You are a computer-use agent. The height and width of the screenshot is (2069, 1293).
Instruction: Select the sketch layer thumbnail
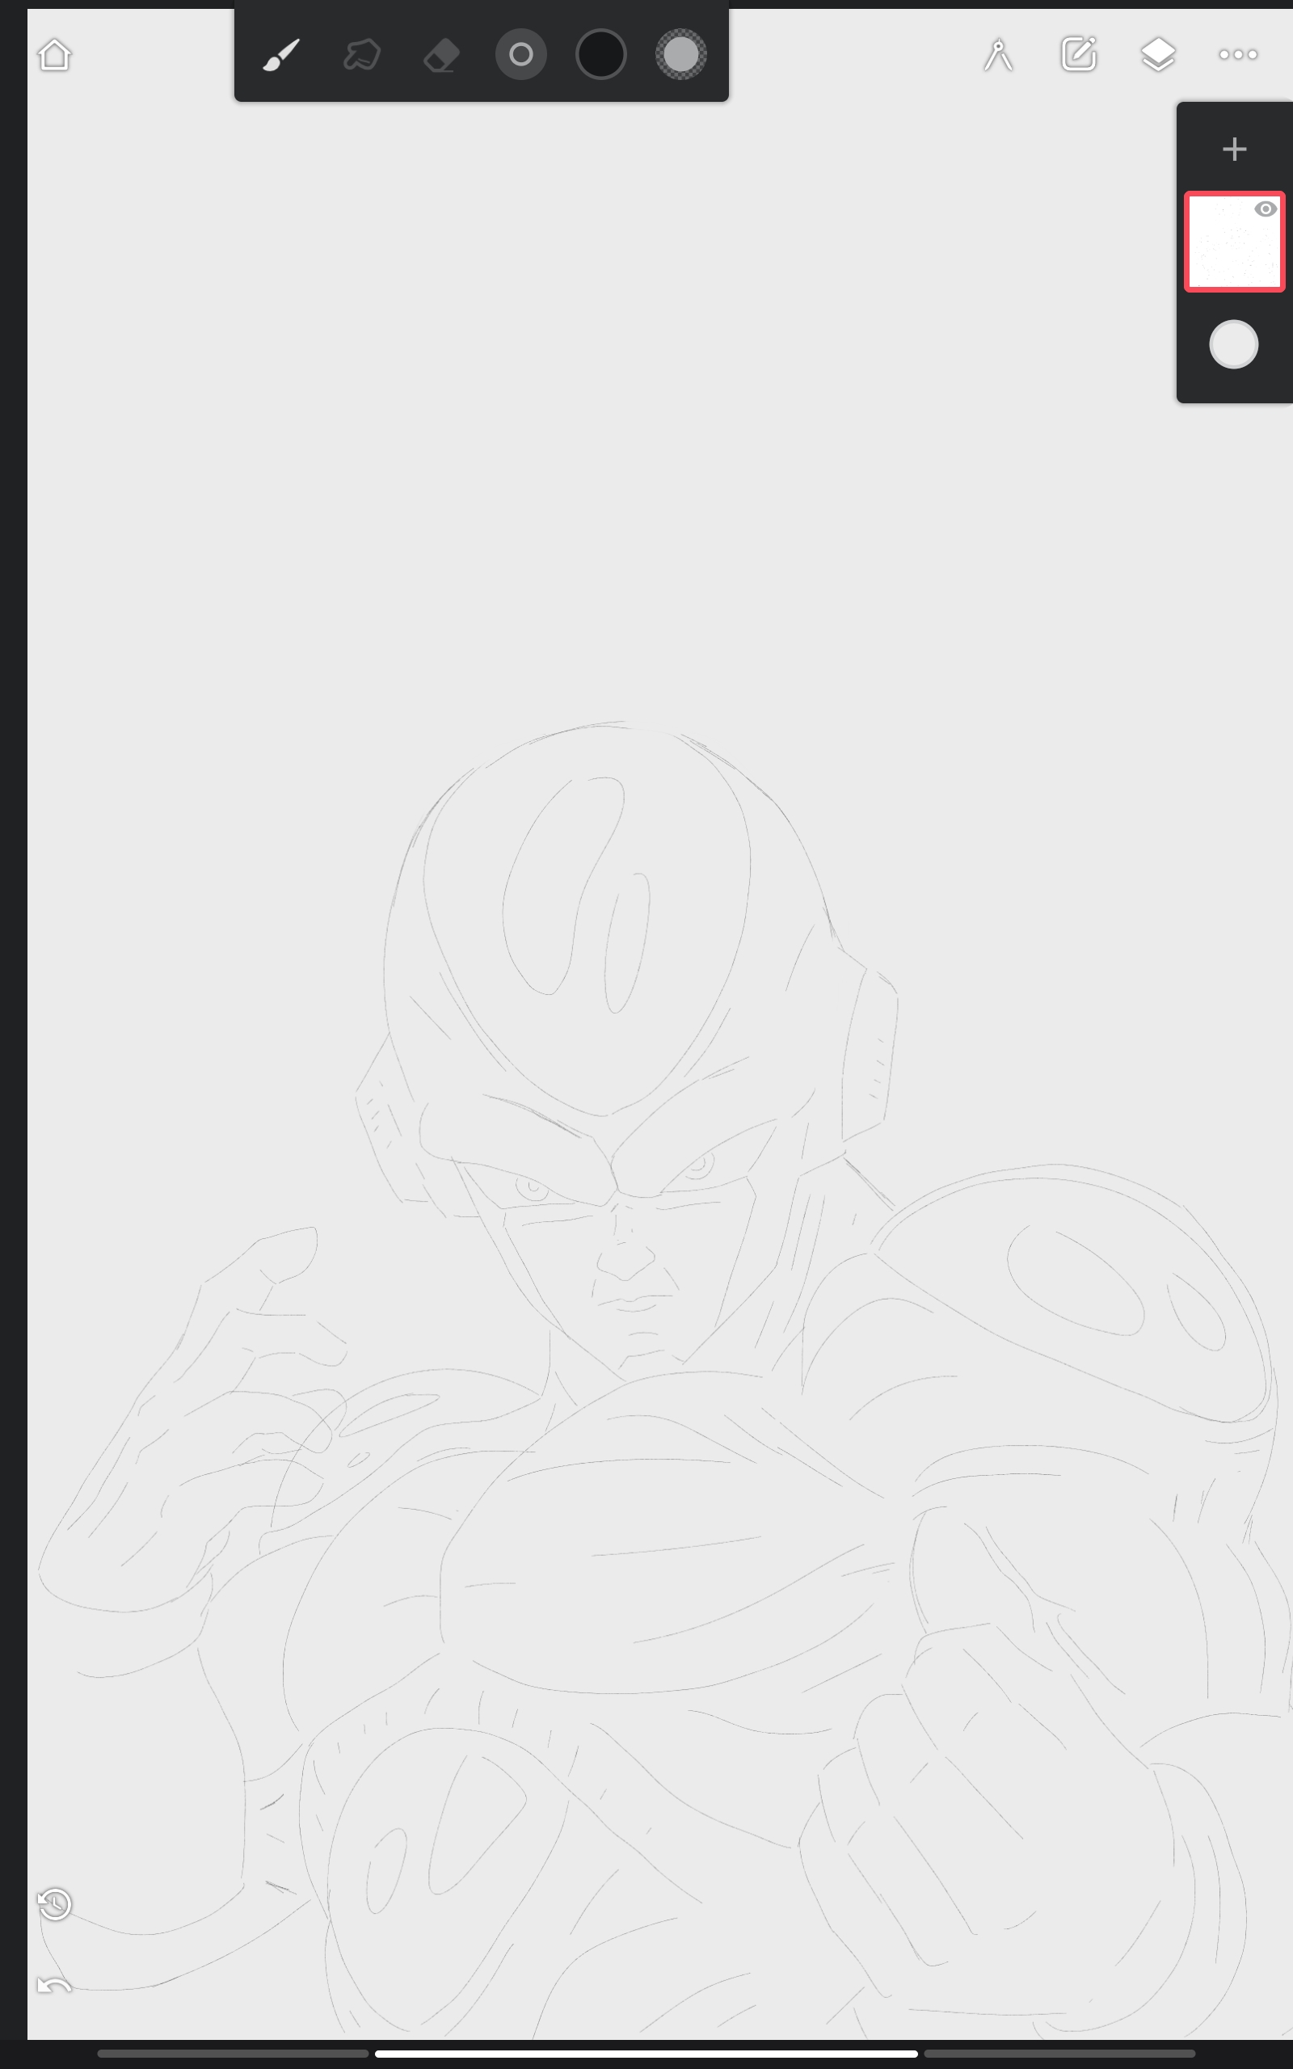[1234, 242]
